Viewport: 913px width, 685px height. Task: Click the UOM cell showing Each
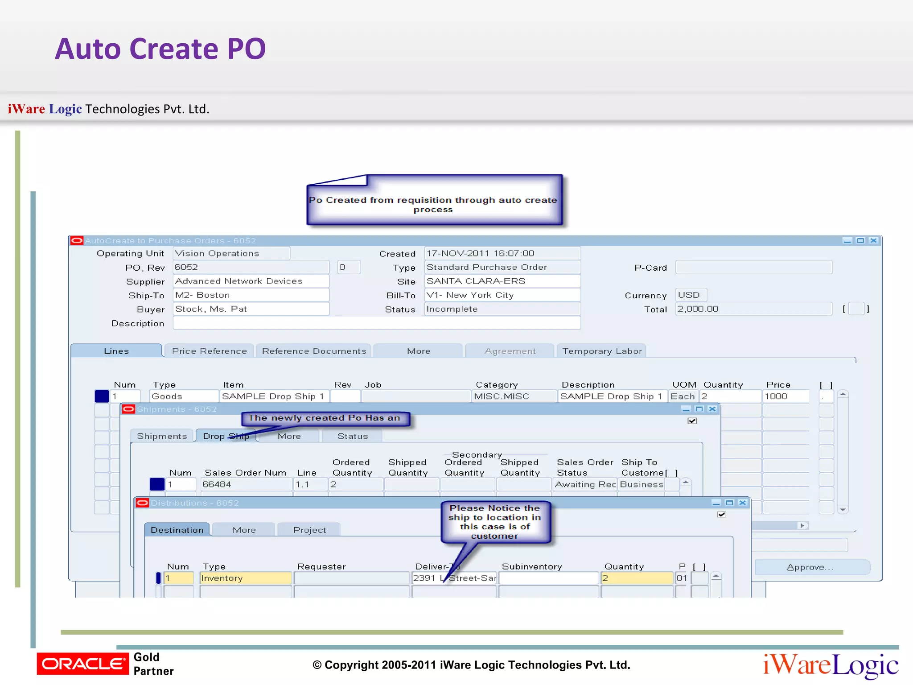pyautogui.click(x=683, y=396)
